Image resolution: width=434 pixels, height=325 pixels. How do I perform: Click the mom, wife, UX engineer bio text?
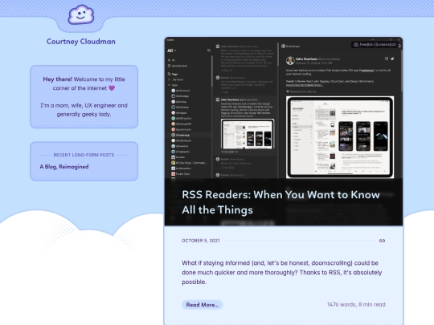point(84,110)
